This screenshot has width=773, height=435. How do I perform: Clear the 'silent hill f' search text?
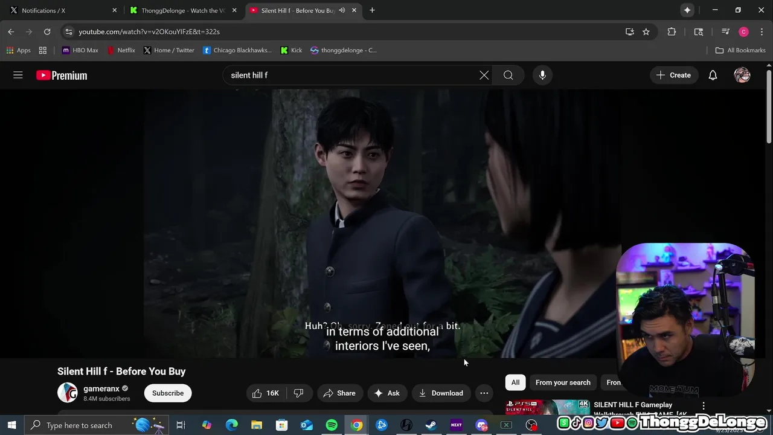(x=484, y=75)
